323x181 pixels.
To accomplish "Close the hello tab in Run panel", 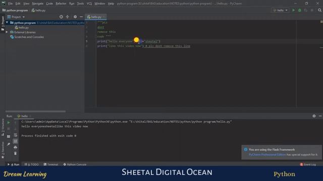I will pyautogui.click(x=30, y=116).
